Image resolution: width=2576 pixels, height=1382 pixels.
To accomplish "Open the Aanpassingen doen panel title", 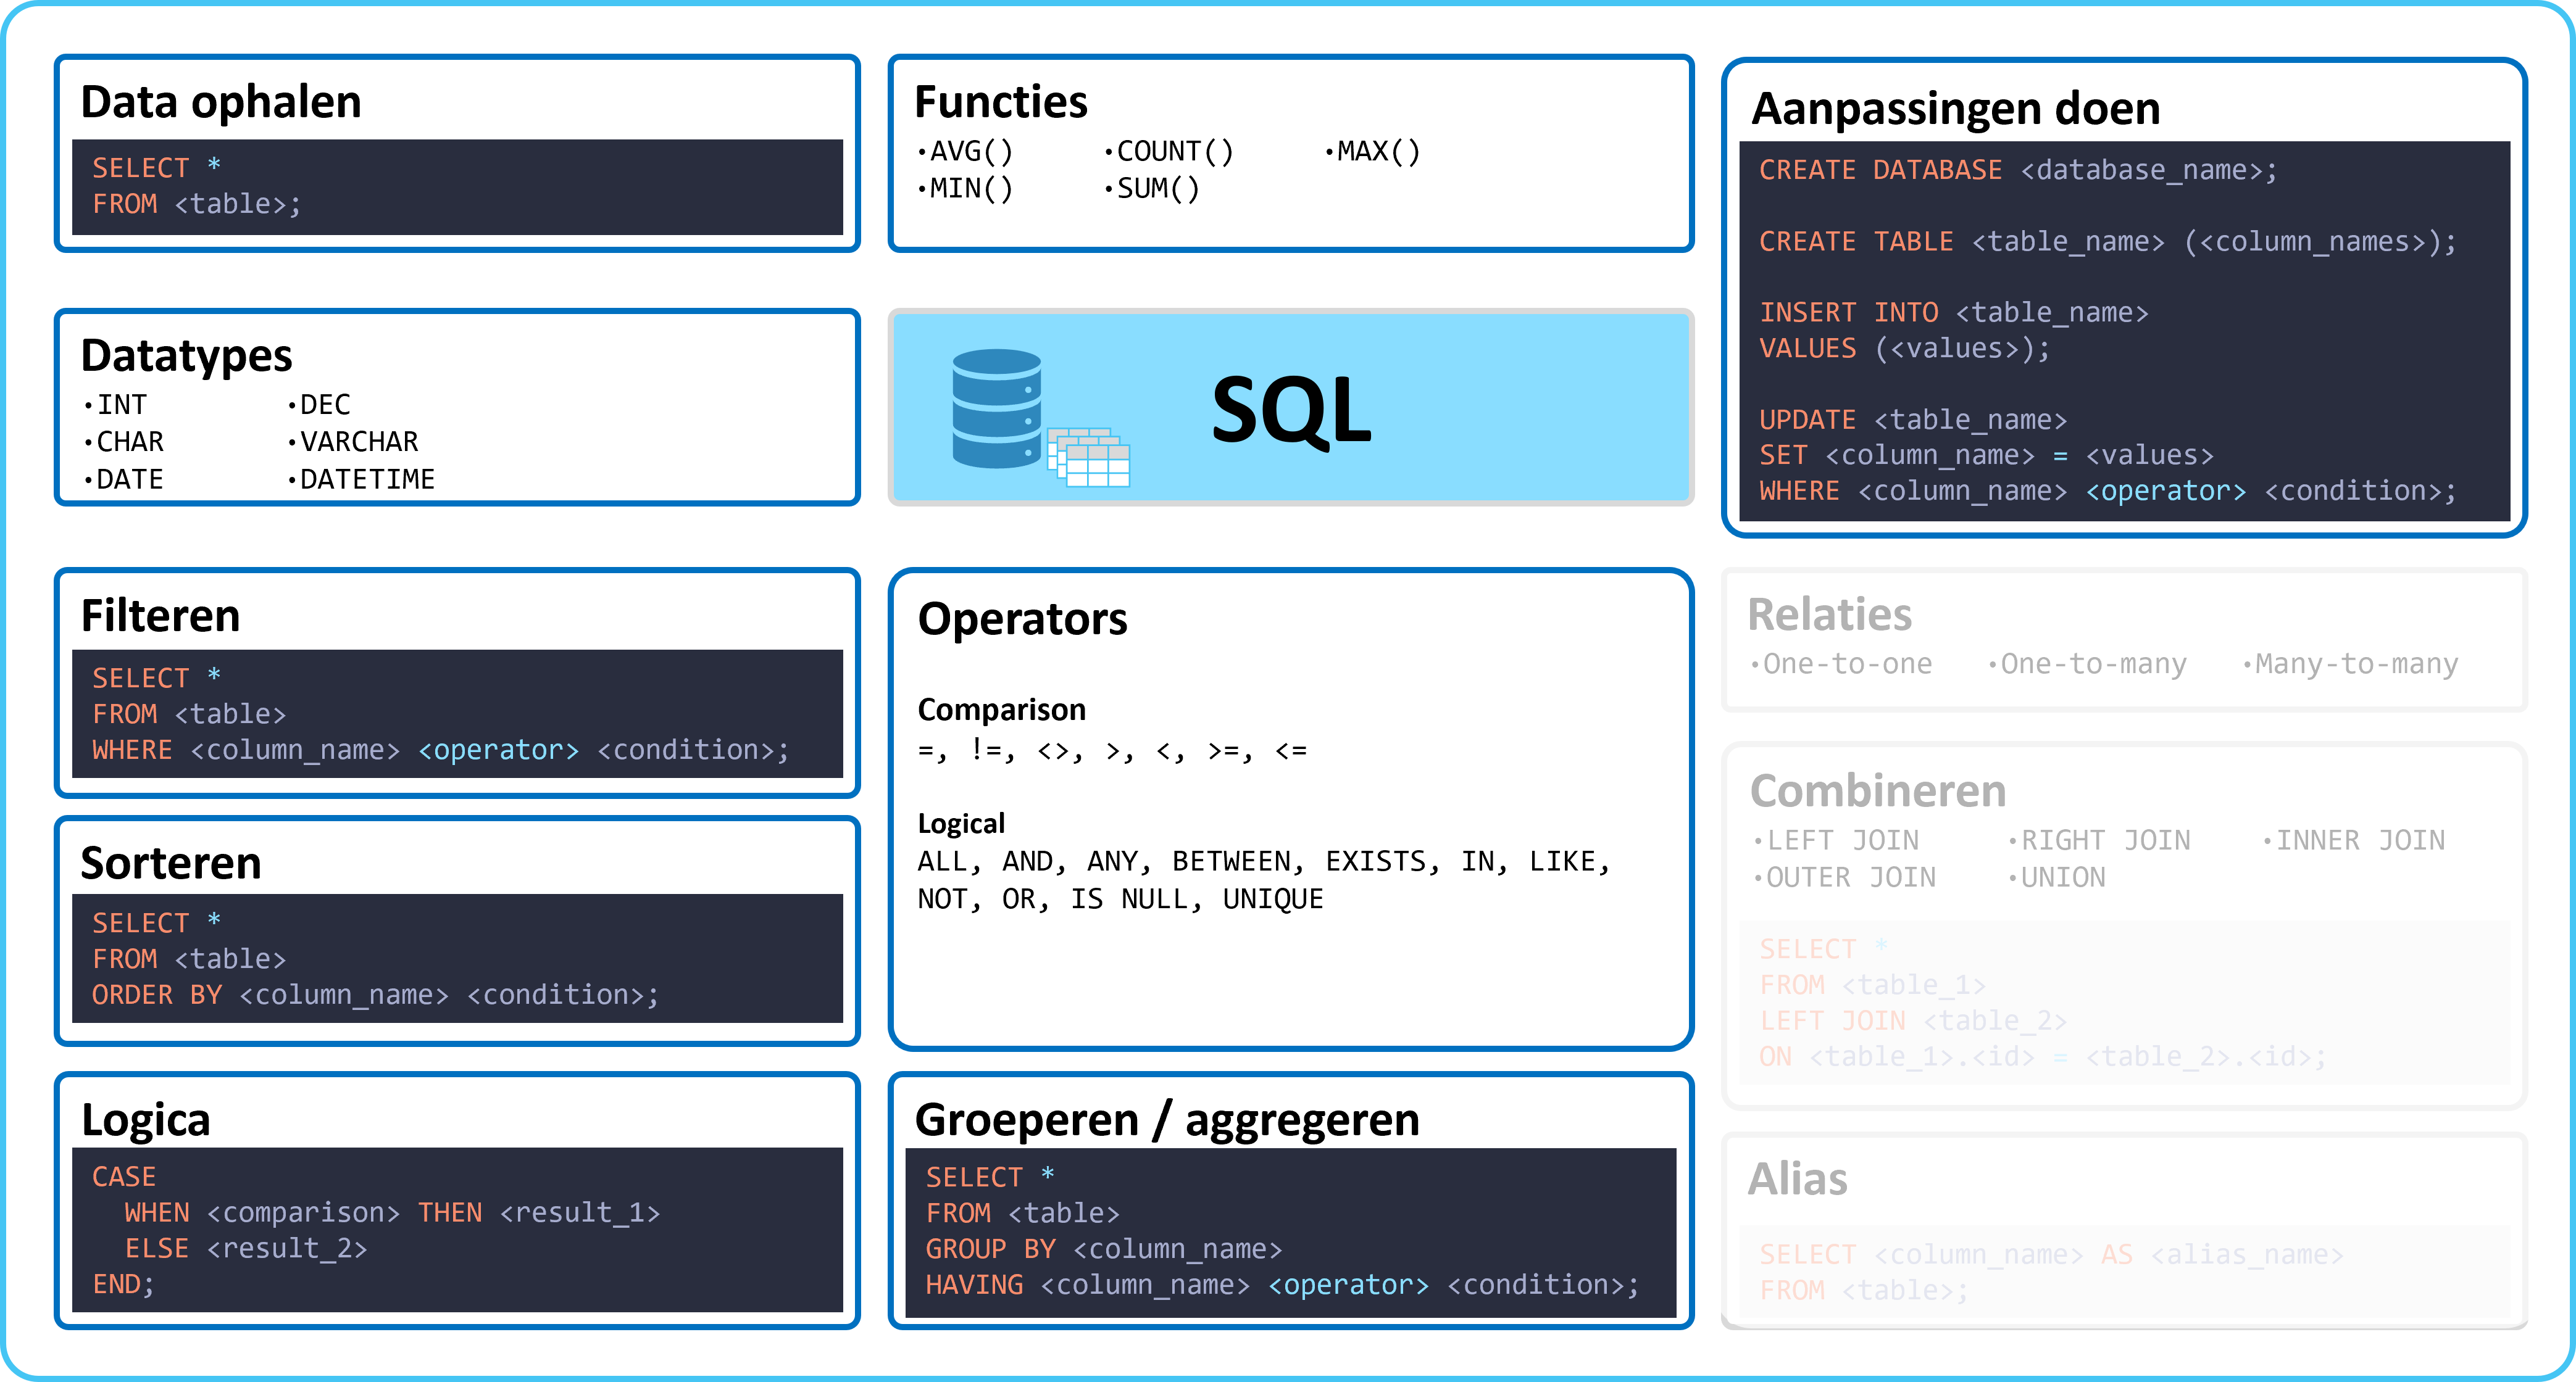I will pyautogui.click(x=1956, y=109).
